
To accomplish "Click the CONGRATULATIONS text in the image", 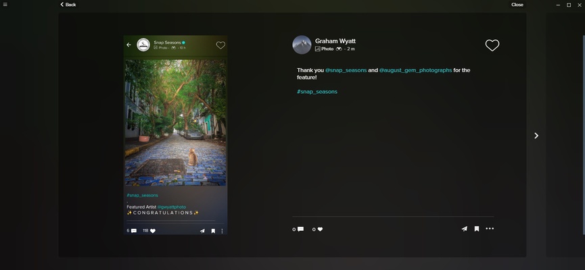I will point(163,213).
